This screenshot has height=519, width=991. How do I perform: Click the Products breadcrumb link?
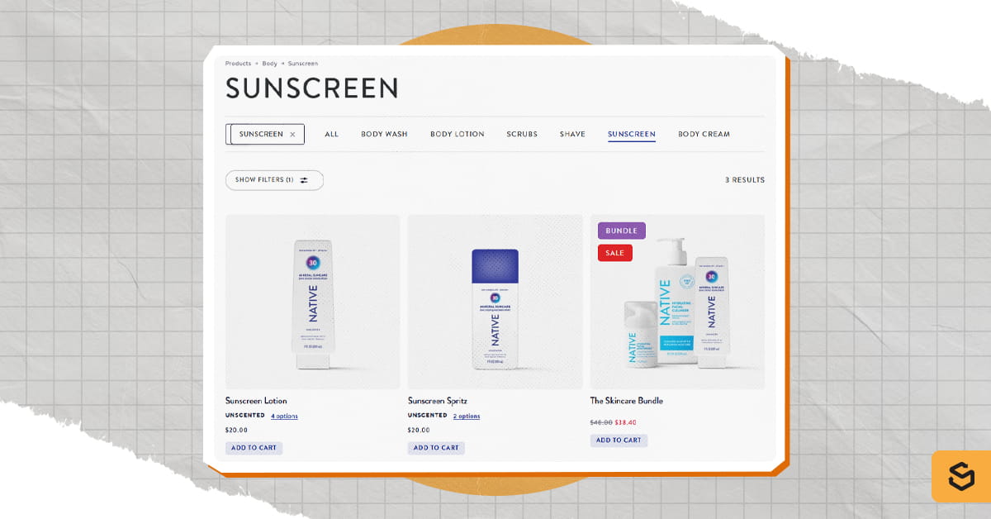tap(238, 64)
